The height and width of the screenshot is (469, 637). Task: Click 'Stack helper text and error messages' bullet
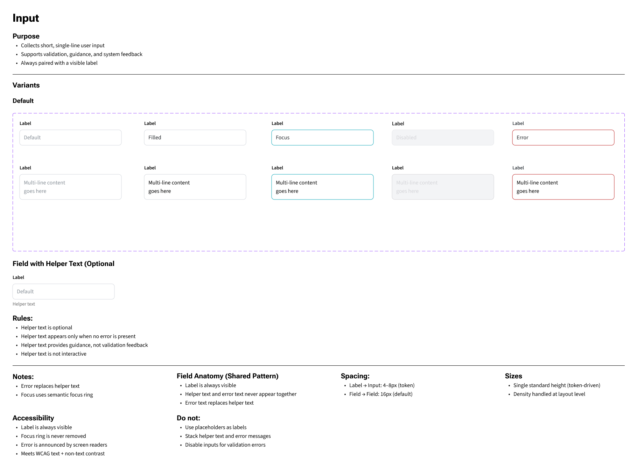[x=228, y=436]
